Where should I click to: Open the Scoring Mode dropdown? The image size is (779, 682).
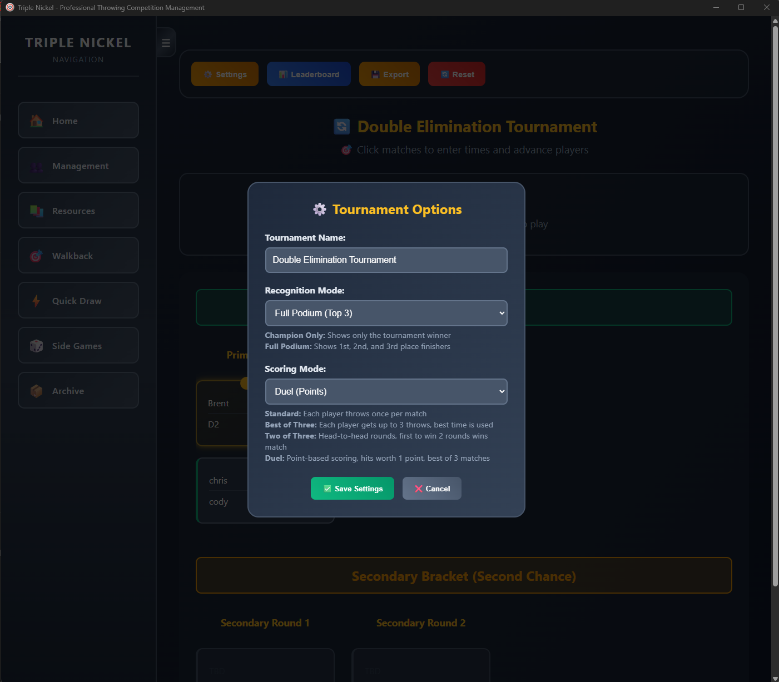pyautogui.click(x=386, y=392)
